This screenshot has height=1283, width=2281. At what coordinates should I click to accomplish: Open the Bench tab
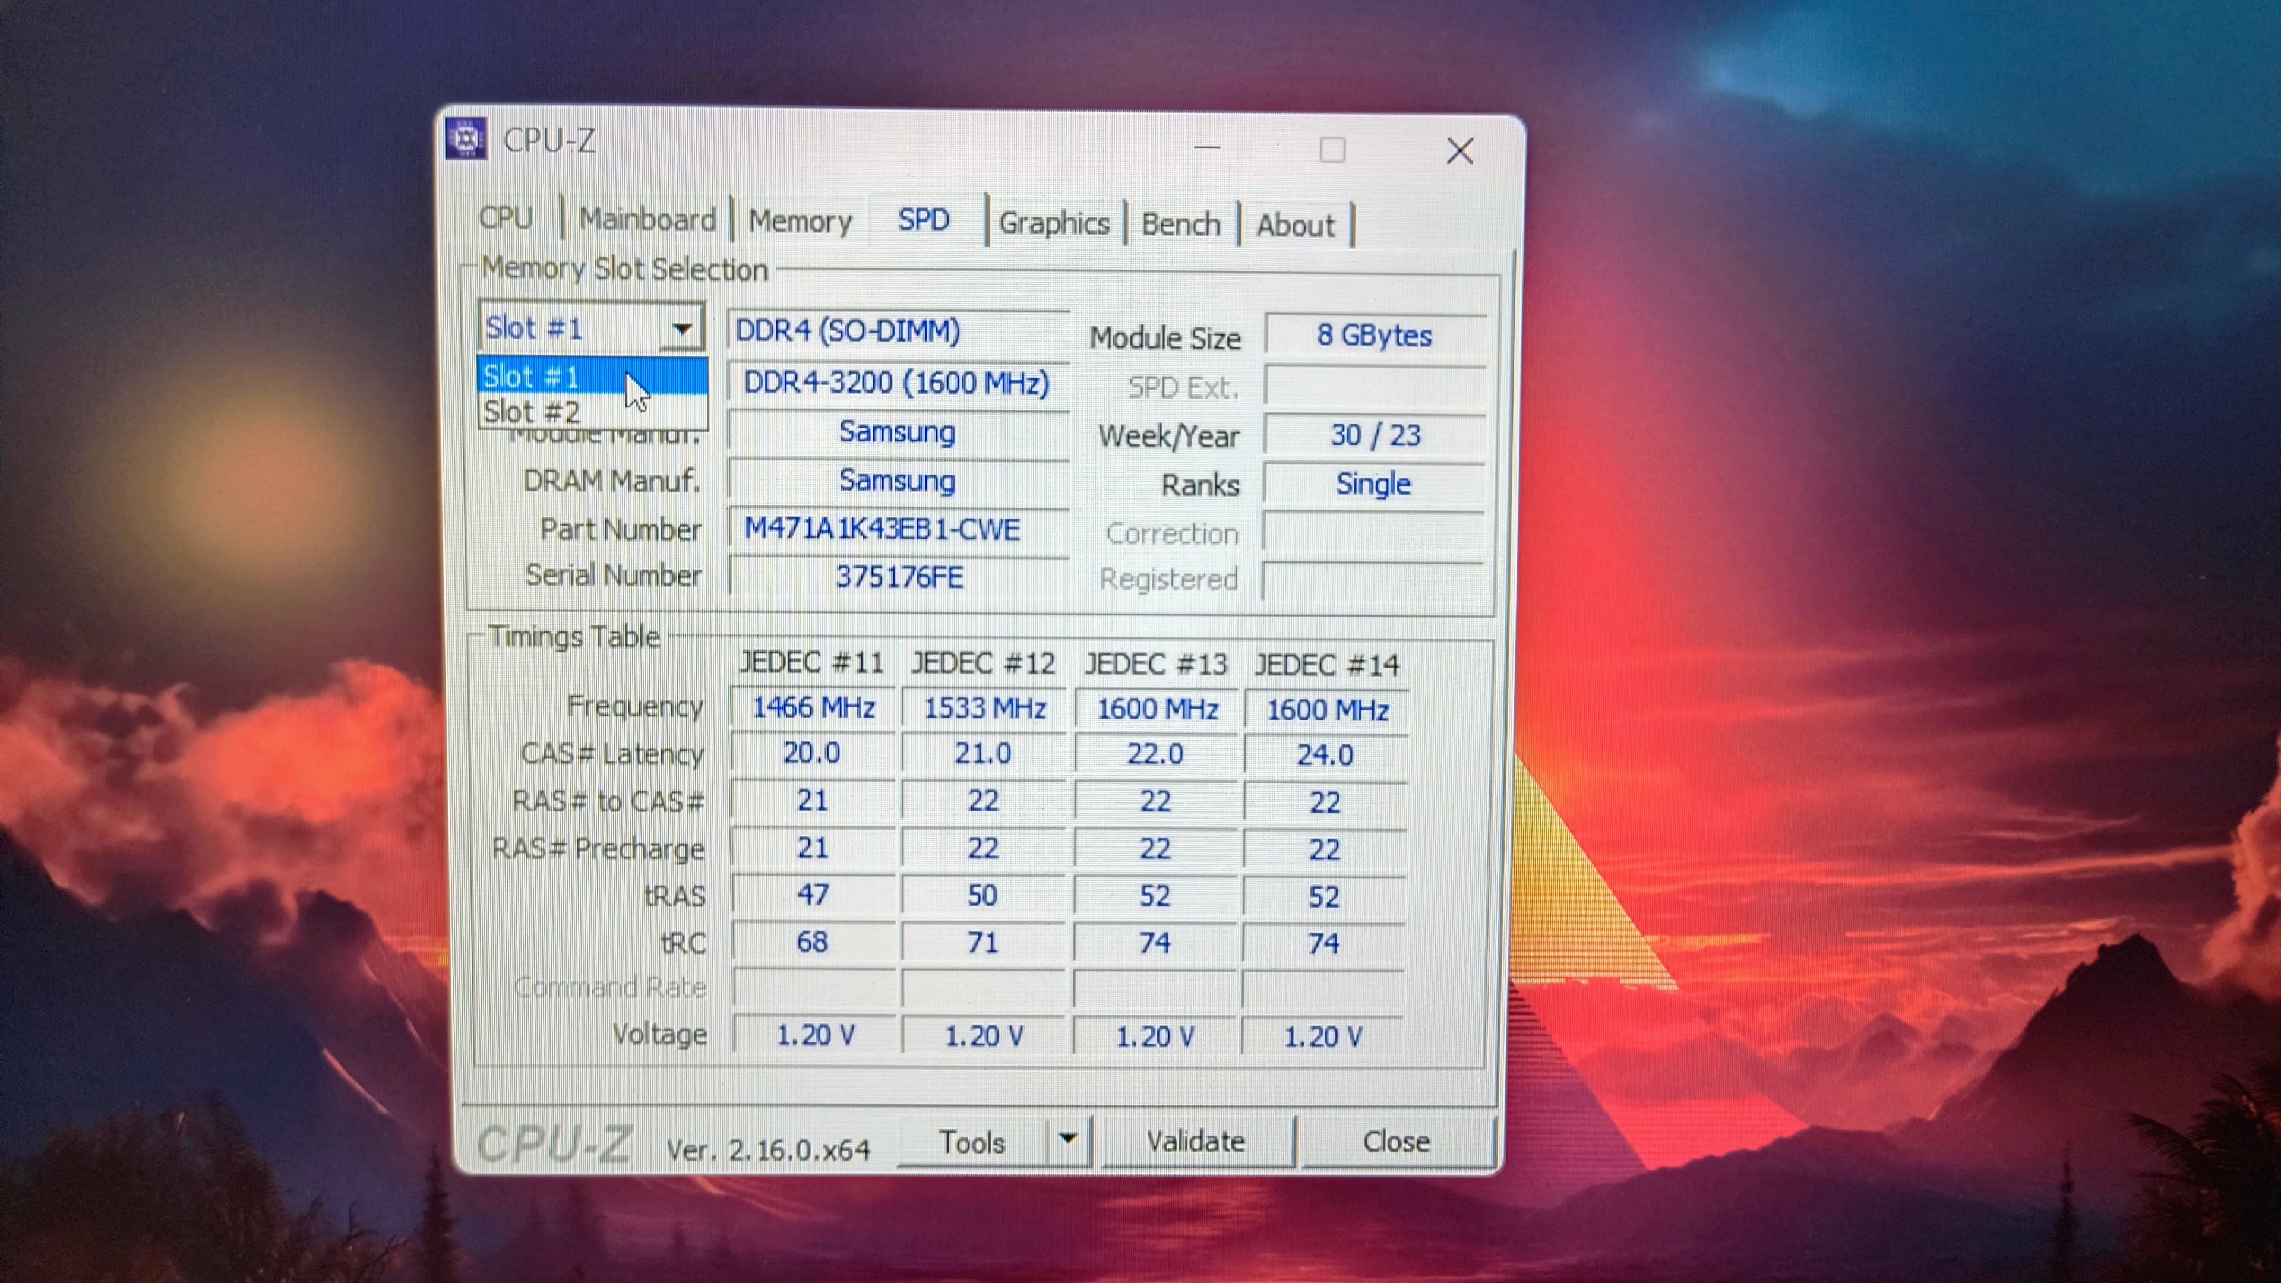tap(1180, 224)
